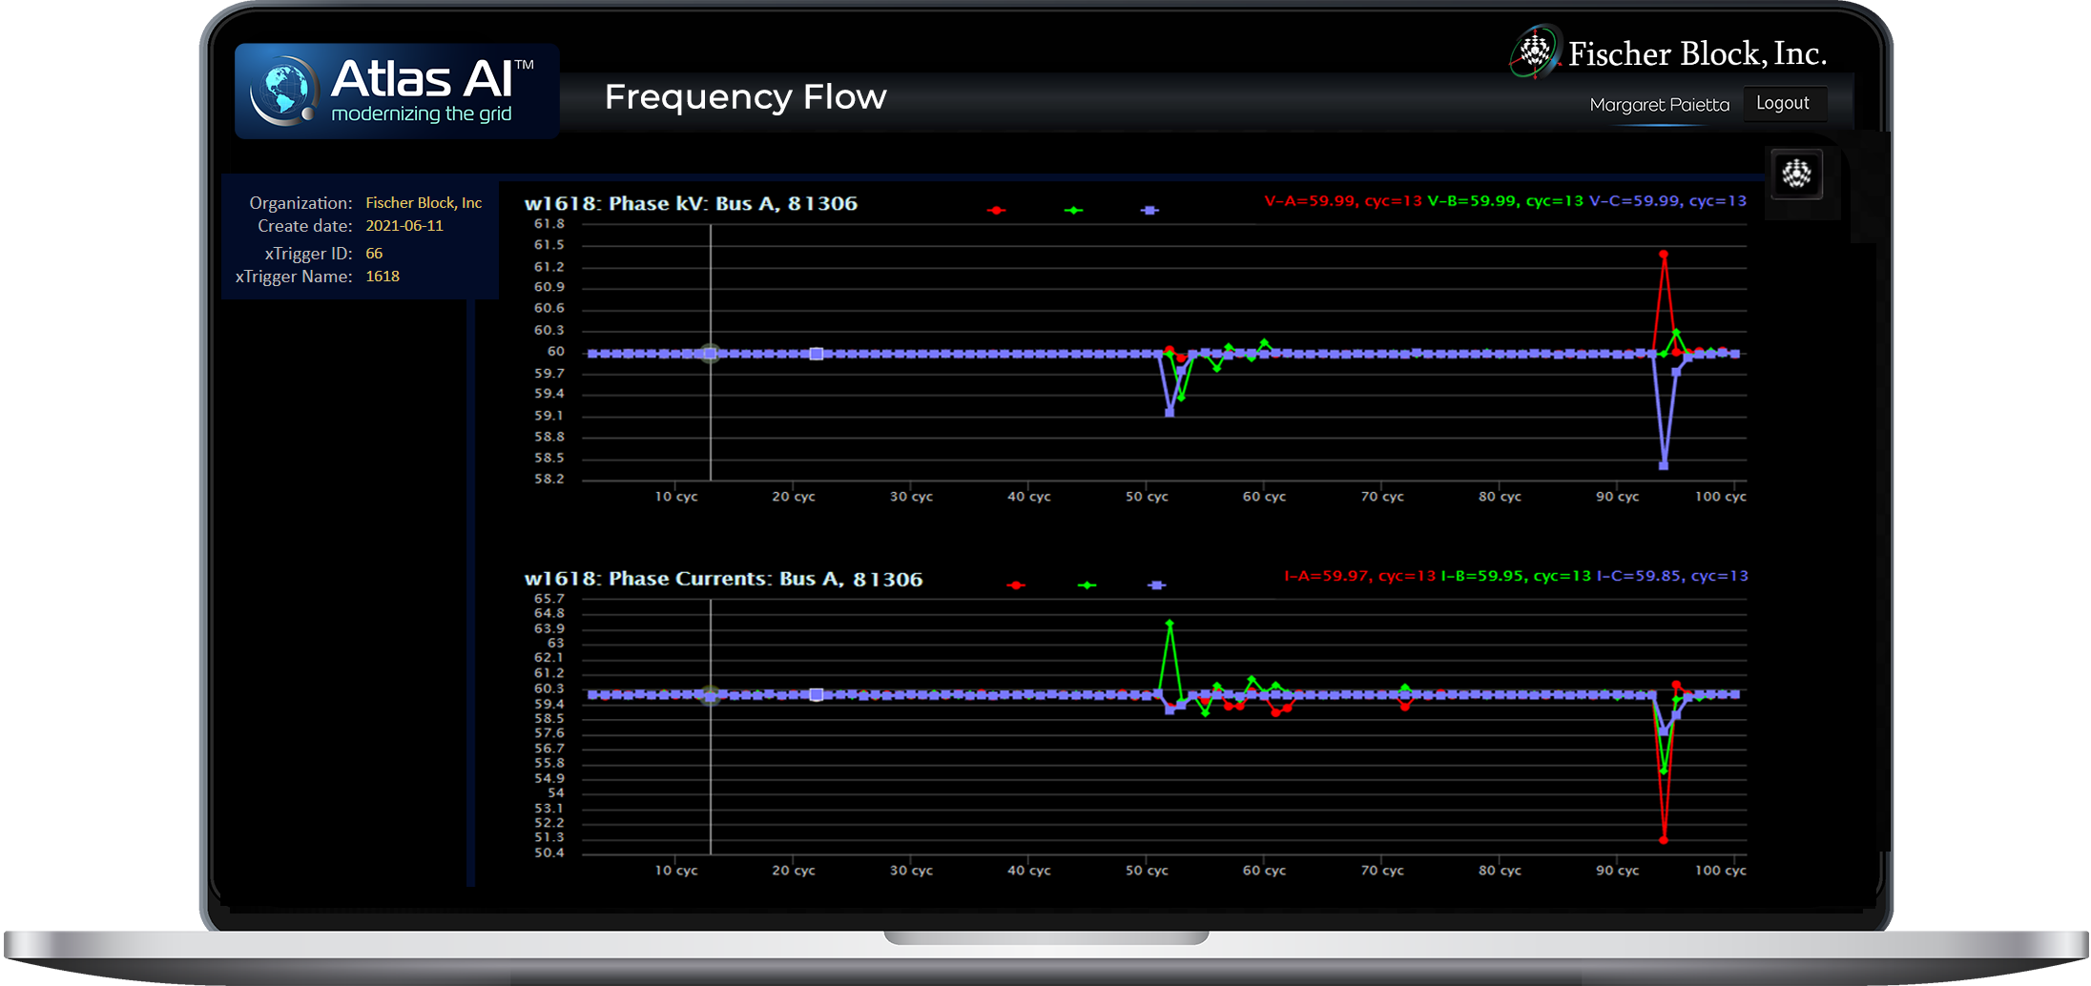Open the Fischer Block icon button below Logout
Image resolution: width=2091 pixels, height=986 pixels.
(x=1796, y=175)
